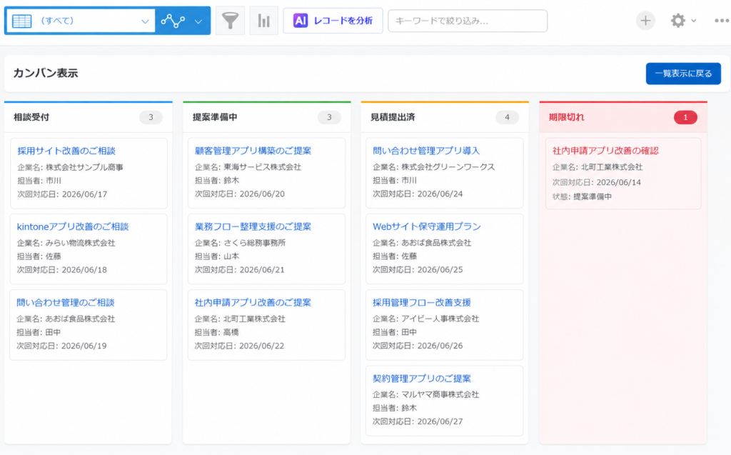Expand the chevron next to the gear
Screen dimensions: 731x455
694,21
